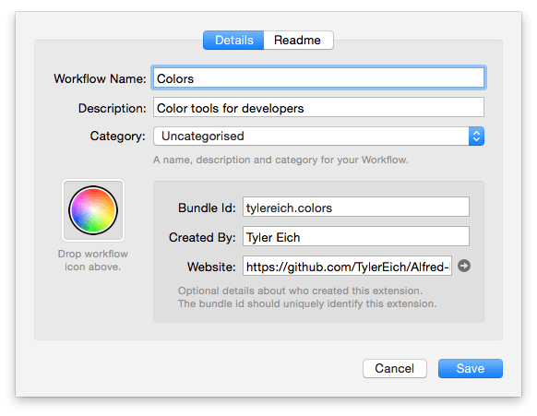Click the 'A name, description and category' hint
The width and height of the screenshot is (537, 416).
pos(280,160)
